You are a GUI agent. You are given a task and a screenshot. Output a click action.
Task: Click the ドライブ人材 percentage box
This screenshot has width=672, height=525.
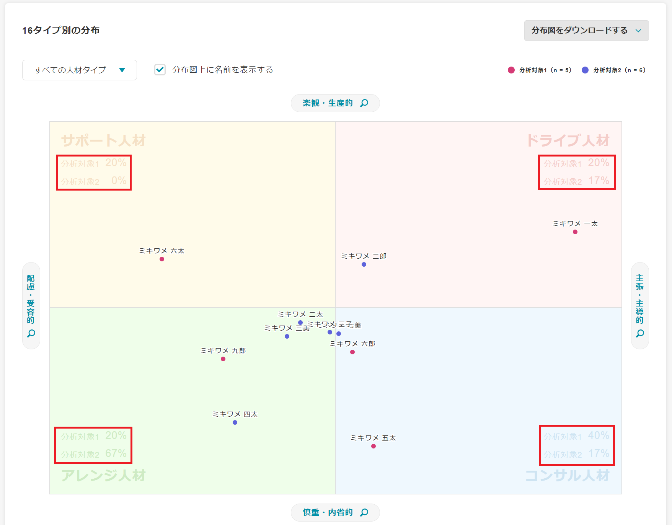click(x=577, y=172)
